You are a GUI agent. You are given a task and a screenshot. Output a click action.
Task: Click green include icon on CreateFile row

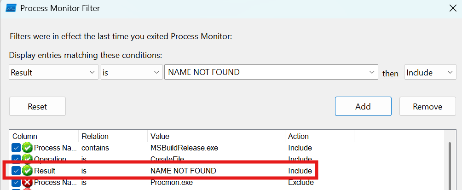(28, 159)
